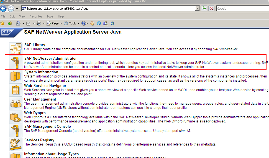Click the Home icon

(18, 23)
